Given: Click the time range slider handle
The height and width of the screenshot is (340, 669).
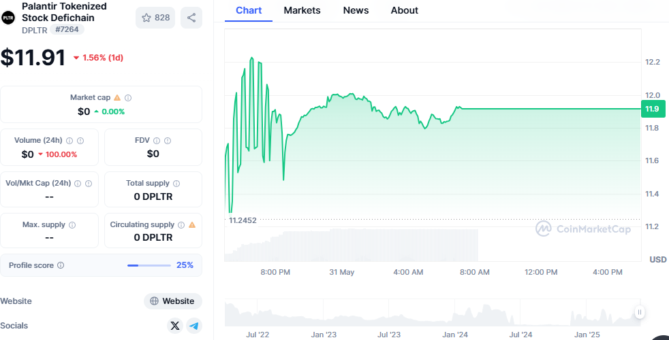Looking at the screenshot, I should (x=640, y=312).
